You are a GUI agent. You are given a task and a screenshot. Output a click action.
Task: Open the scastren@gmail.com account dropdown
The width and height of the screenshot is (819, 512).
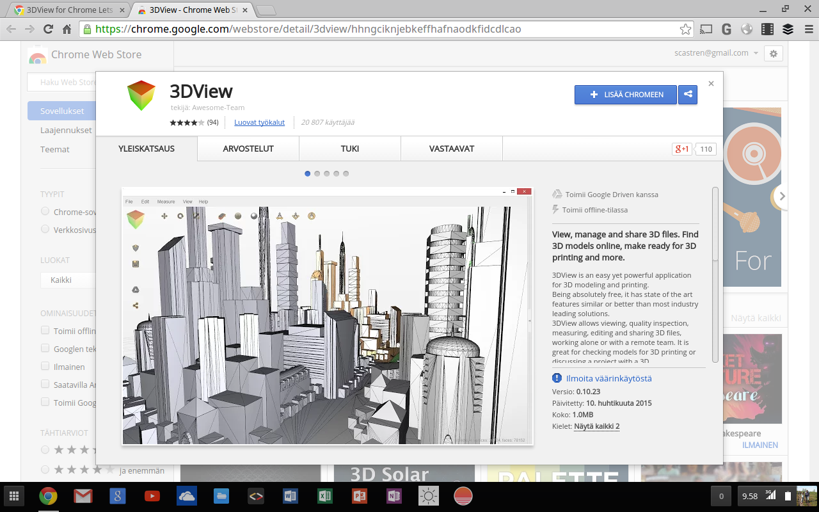[717, 53]
